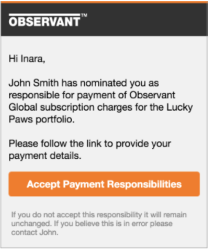Click the trademark symbol beside the logo
This screenshot has height=249, width=208.
pyautogui.click(x=84, y=16)
